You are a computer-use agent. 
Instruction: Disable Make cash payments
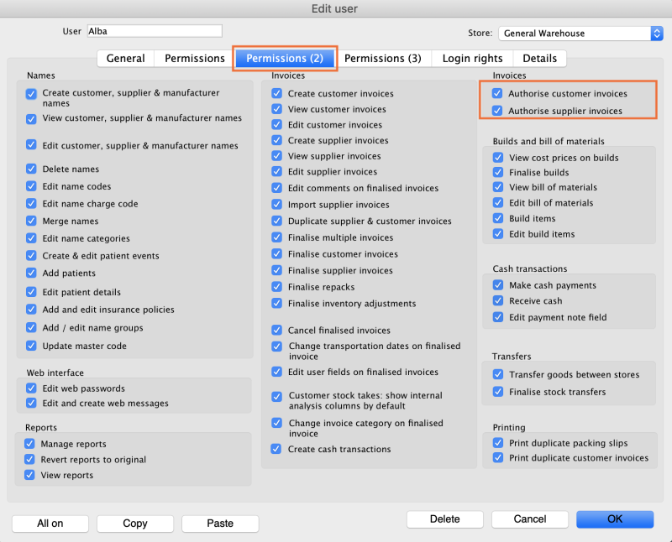pos(497,285)
